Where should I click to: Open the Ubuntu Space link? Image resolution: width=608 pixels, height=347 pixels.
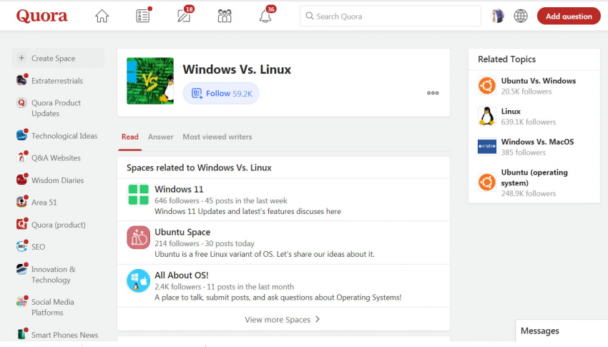182,233
